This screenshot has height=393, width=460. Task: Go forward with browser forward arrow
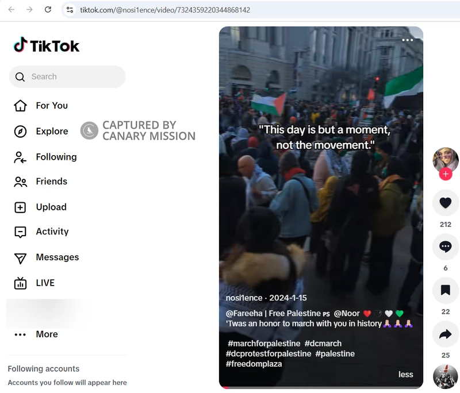tap(29, 10)
